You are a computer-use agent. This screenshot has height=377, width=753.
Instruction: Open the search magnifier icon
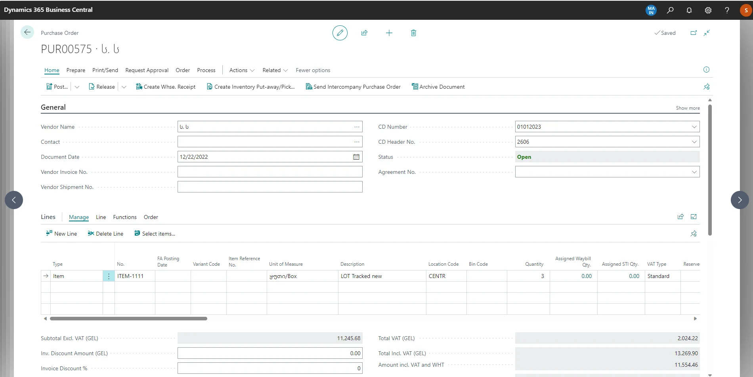click(670, 10)
